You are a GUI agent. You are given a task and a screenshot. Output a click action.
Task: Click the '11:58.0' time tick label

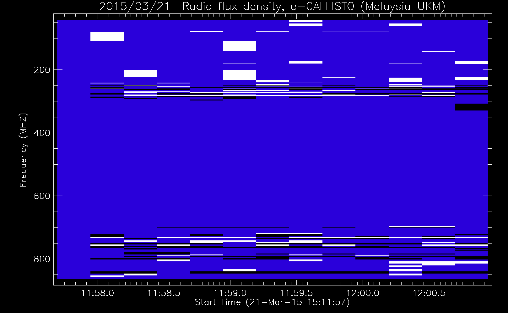pyautogui.click(x=98, y=293)
